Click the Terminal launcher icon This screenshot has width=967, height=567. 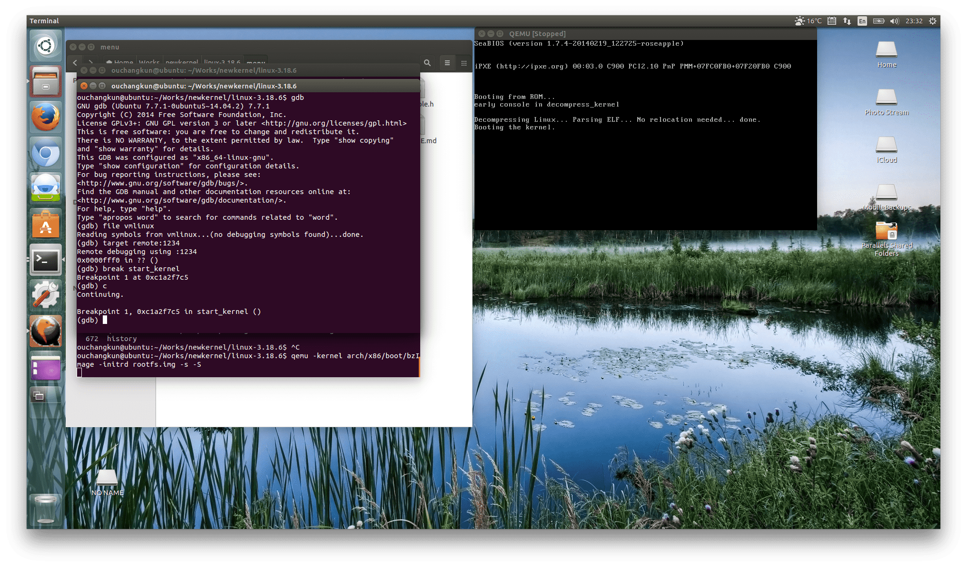[46, 260]
